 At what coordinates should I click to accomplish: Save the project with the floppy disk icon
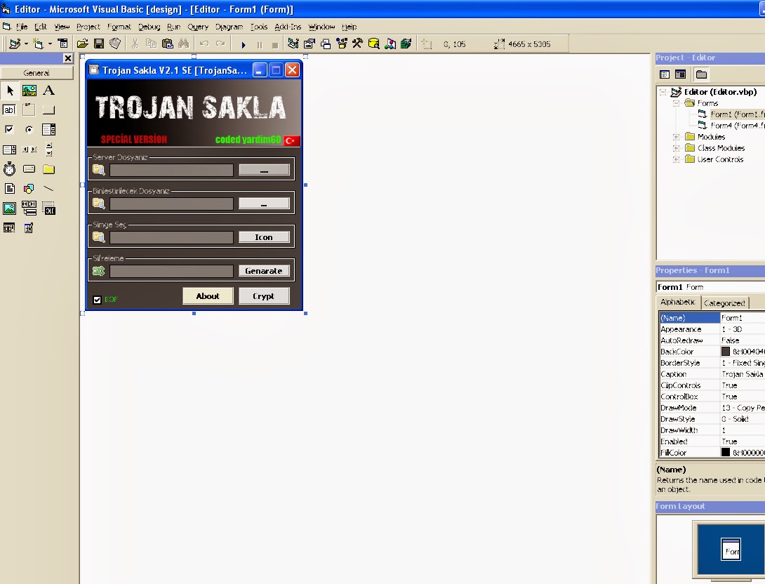tap(98, 44)
